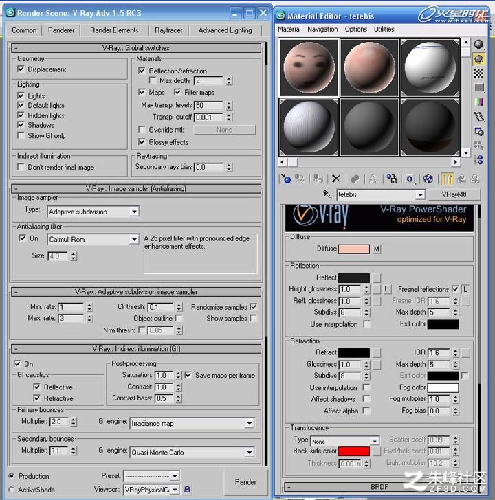Open Translucency Type dropdown
This screenshot has width=495, height=500.
pyautogui.click(x=344, y=442)
